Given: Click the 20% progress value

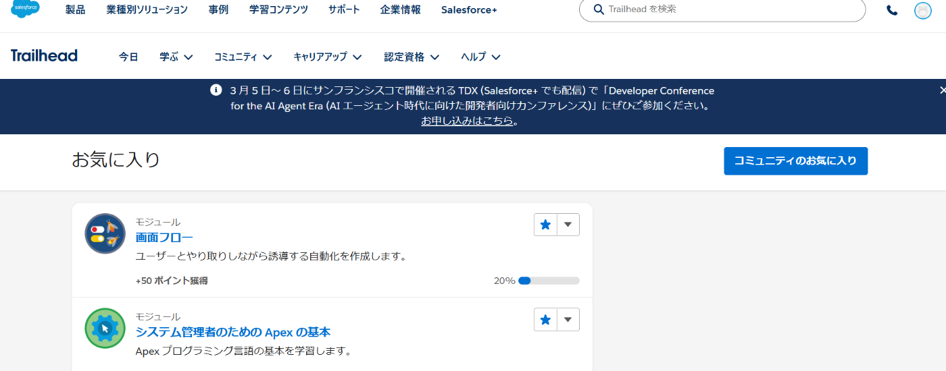Looking at the screenshot, I should (505, 281).
